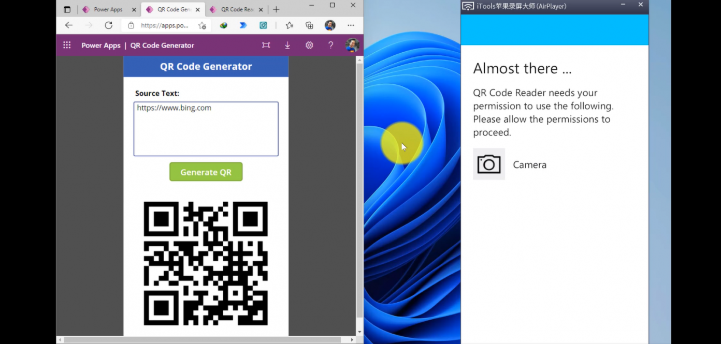Click the Power Apps title link

click(101, 45)
